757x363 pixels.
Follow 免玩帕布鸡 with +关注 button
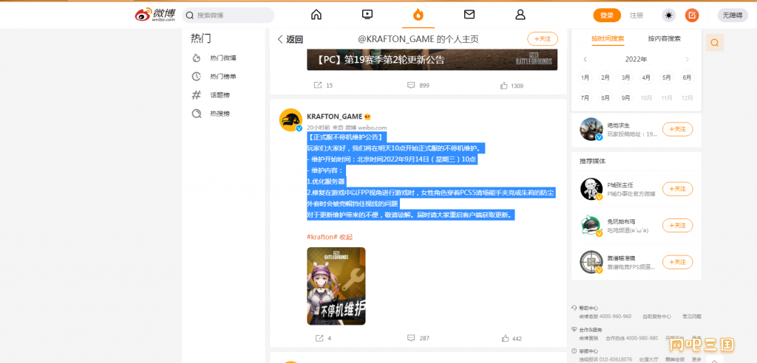click(677, 225)
